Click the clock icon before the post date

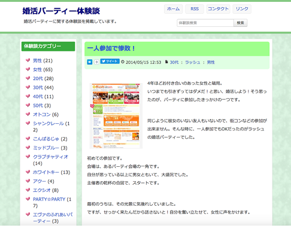[123, 62]
